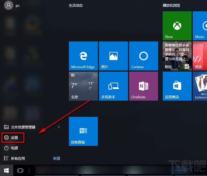Expand the 文件资源管理器 jump list arrow
207x176 pixels.
click(x=59, y=127)
